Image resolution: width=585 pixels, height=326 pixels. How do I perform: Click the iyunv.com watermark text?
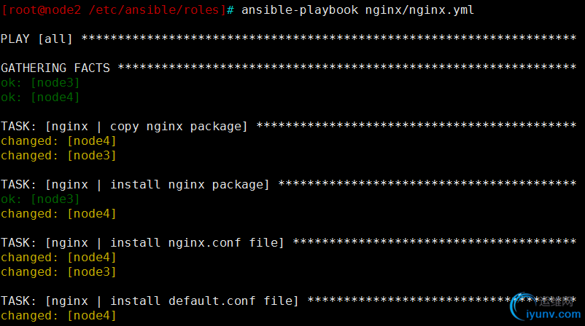pos(554,314)
